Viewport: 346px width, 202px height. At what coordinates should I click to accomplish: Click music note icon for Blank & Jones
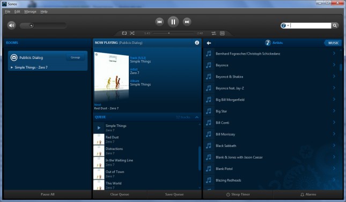209,157
